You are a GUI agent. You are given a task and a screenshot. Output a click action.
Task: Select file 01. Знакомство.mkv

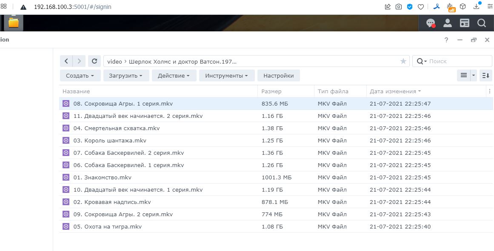click(103, 178)
